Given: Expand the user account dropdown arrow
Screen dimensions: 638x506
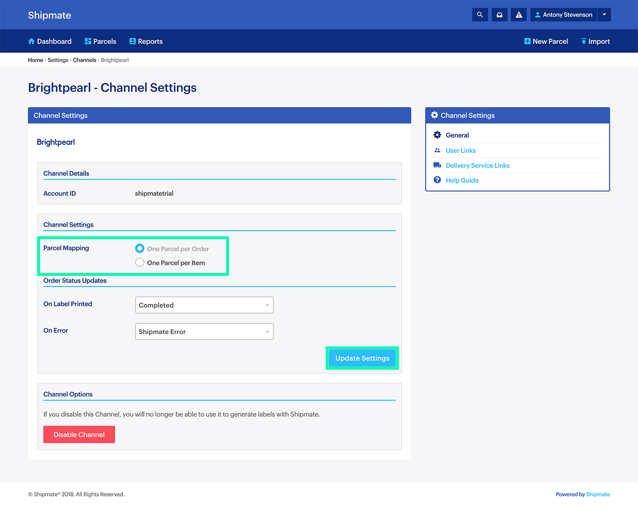Looking at the screenshot, I should pyautogui.click(x=604, y=15).
